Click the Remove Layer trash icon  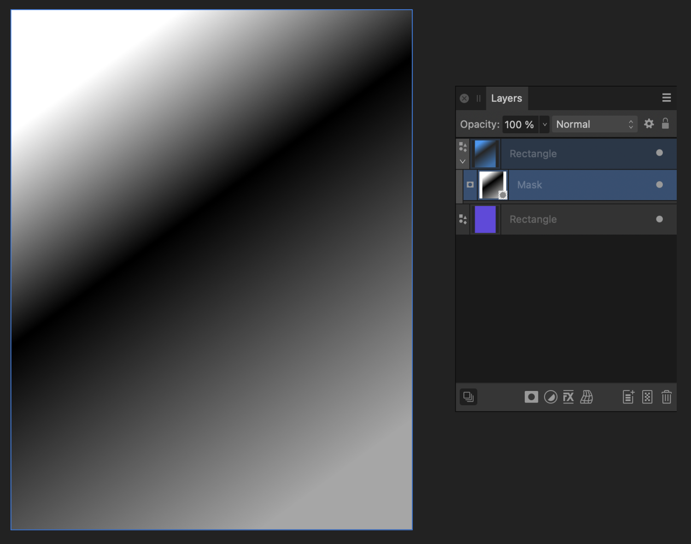[667, 397]
